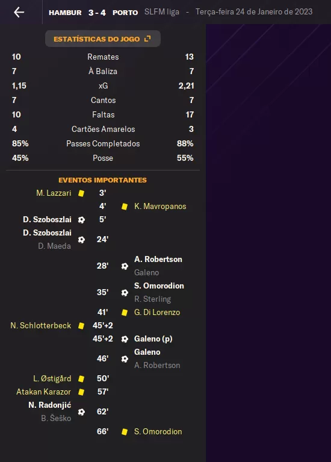Click A. Robertson's 28' goal ball icon
The image size is (331, 462).
125,266
